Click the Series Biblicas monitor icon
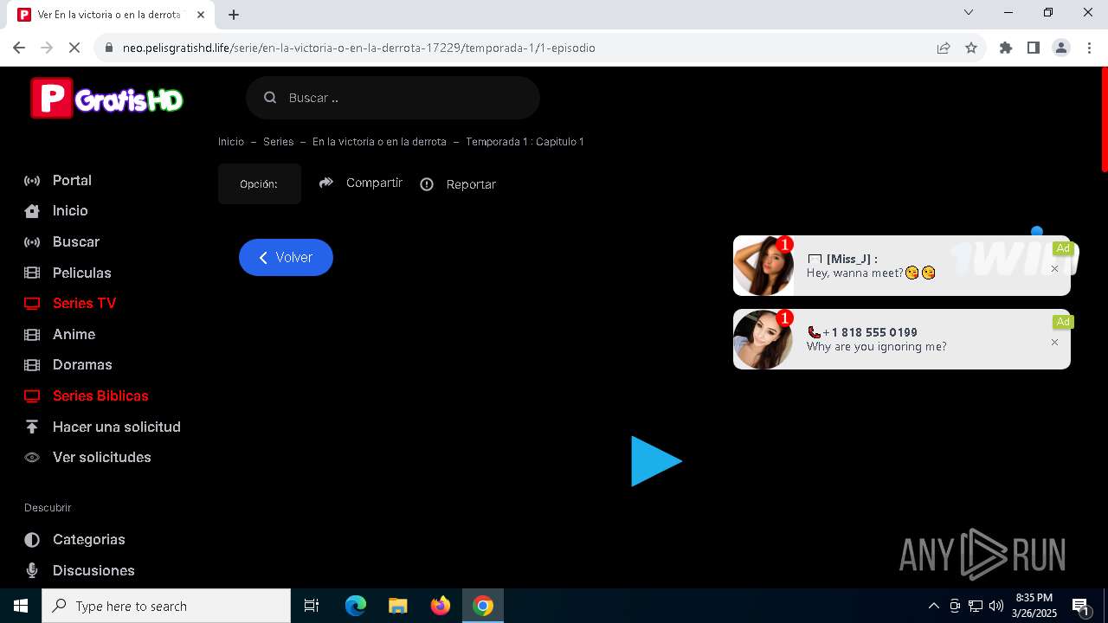The image size is (1108, 623). pos(32,396)
